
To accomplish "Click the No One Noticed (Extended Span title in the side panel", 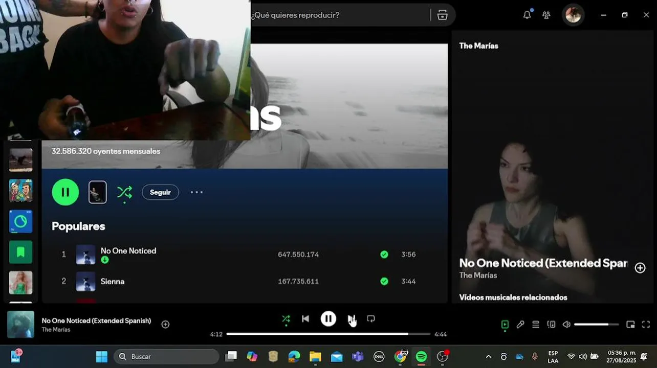I will tap(543, 263).
